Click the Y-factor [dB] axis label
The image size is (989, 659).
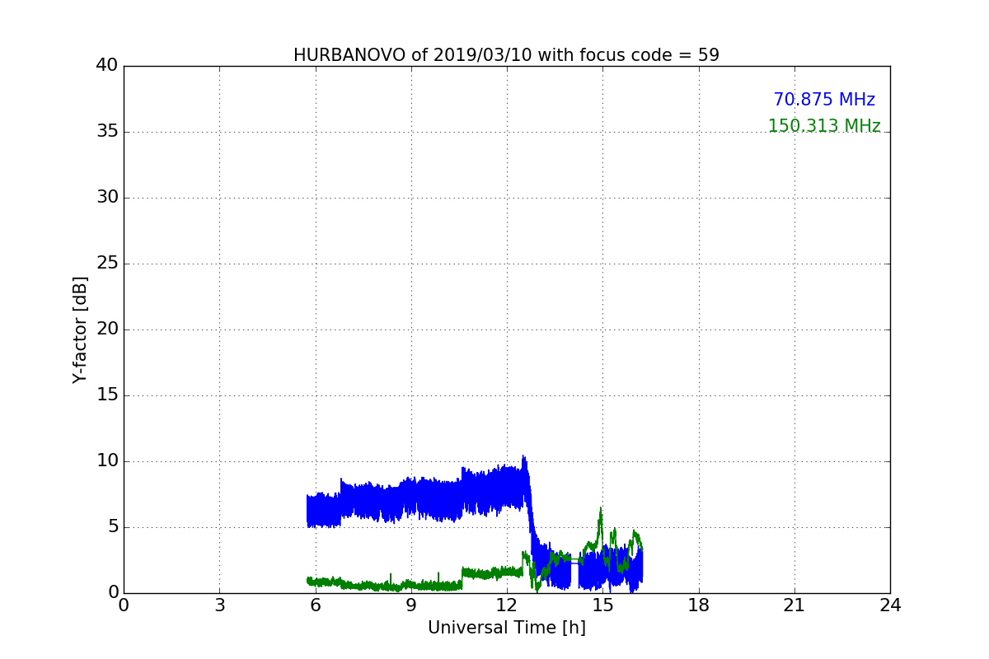[80, 329]
